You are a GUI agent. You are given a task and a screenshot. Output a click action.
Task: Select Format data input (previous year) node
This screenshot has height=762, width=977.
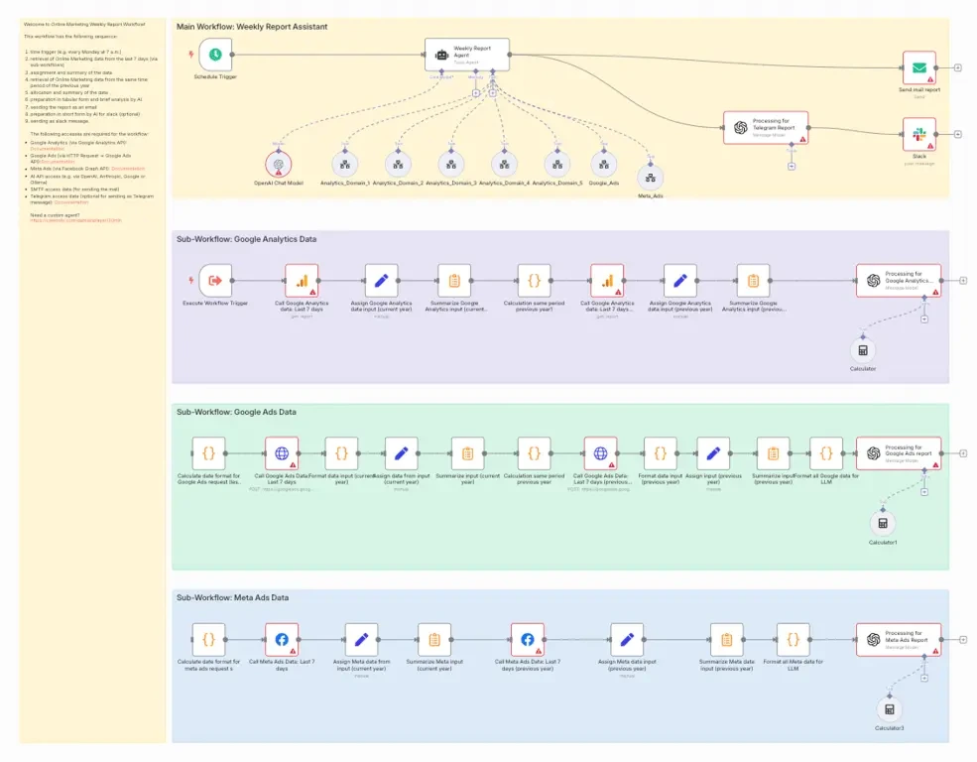(x=661, y=453)
